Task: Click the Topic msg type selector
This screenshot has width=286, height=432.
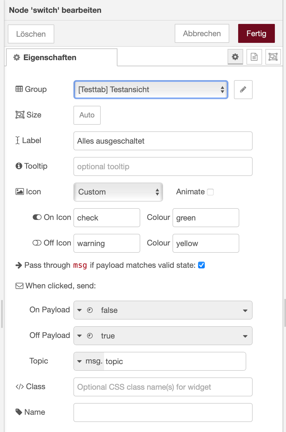Action: pos(89,361)
